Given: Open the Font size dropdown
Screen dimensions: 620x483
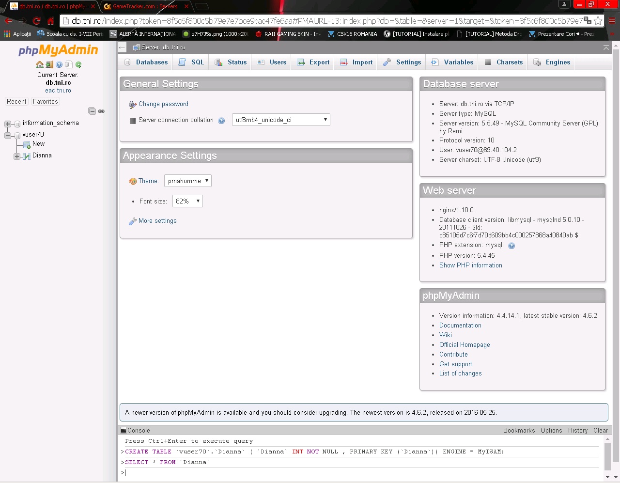Looking at the screenshot, I should pyautogui.click(x=187, y=201).
